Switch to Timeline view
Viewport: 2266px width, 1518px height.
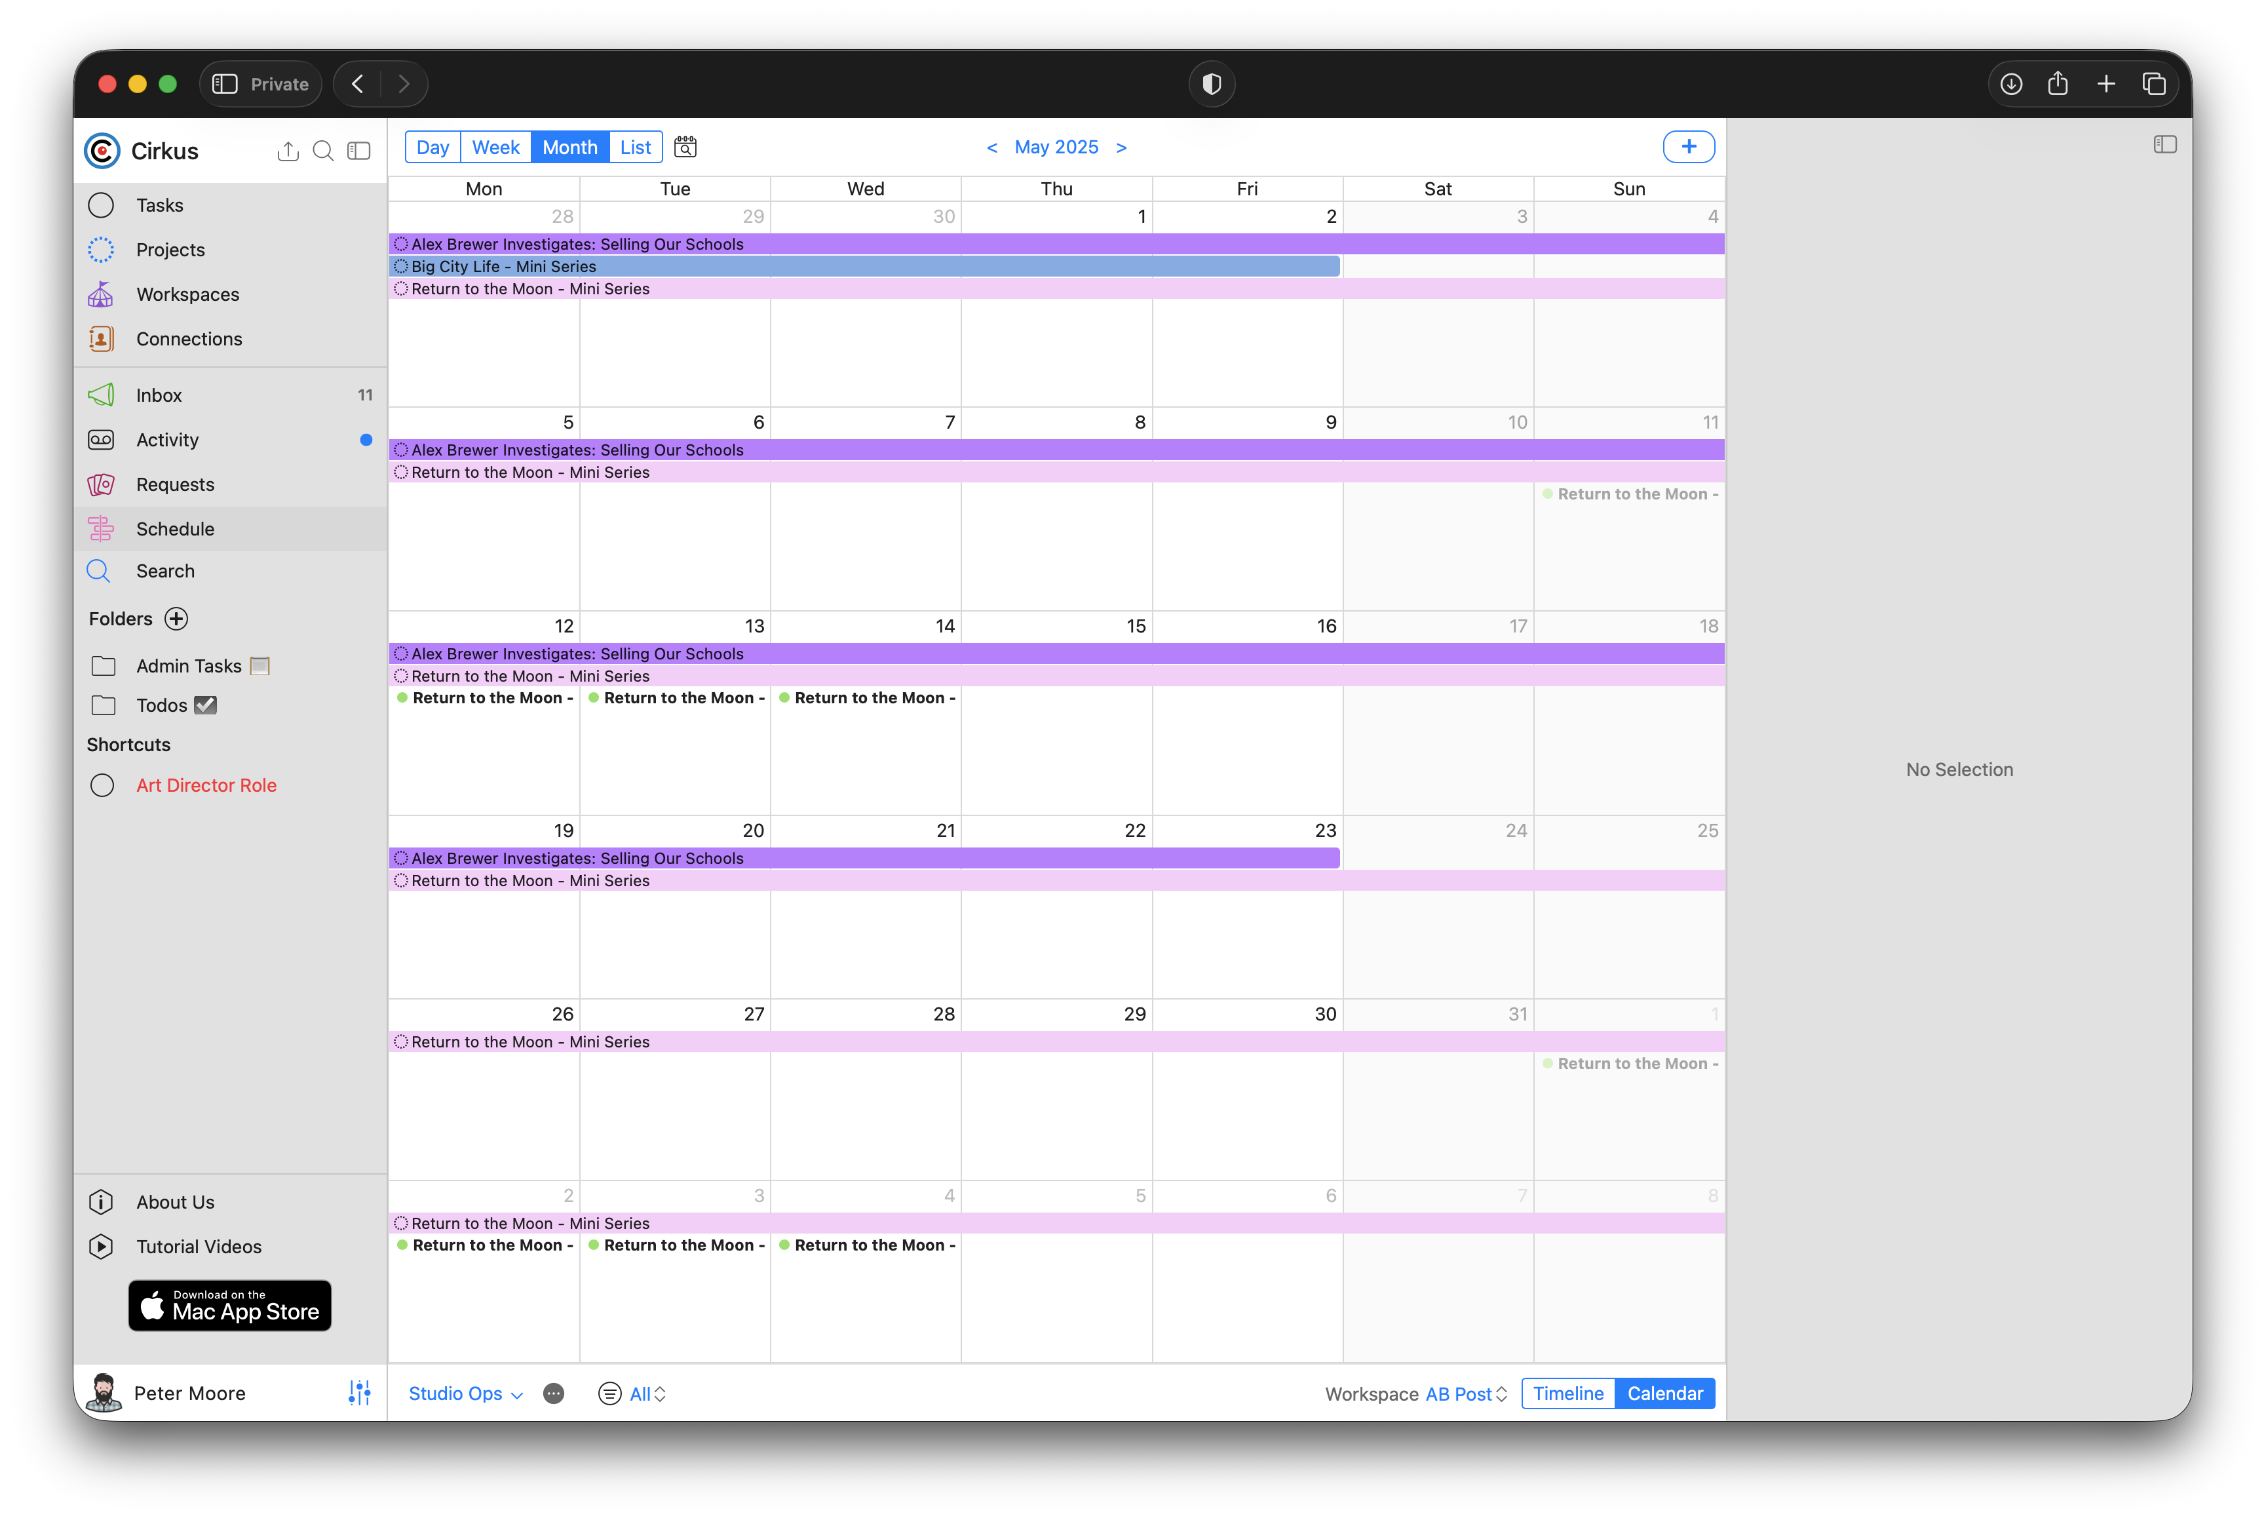(x=1567, y=1394)
